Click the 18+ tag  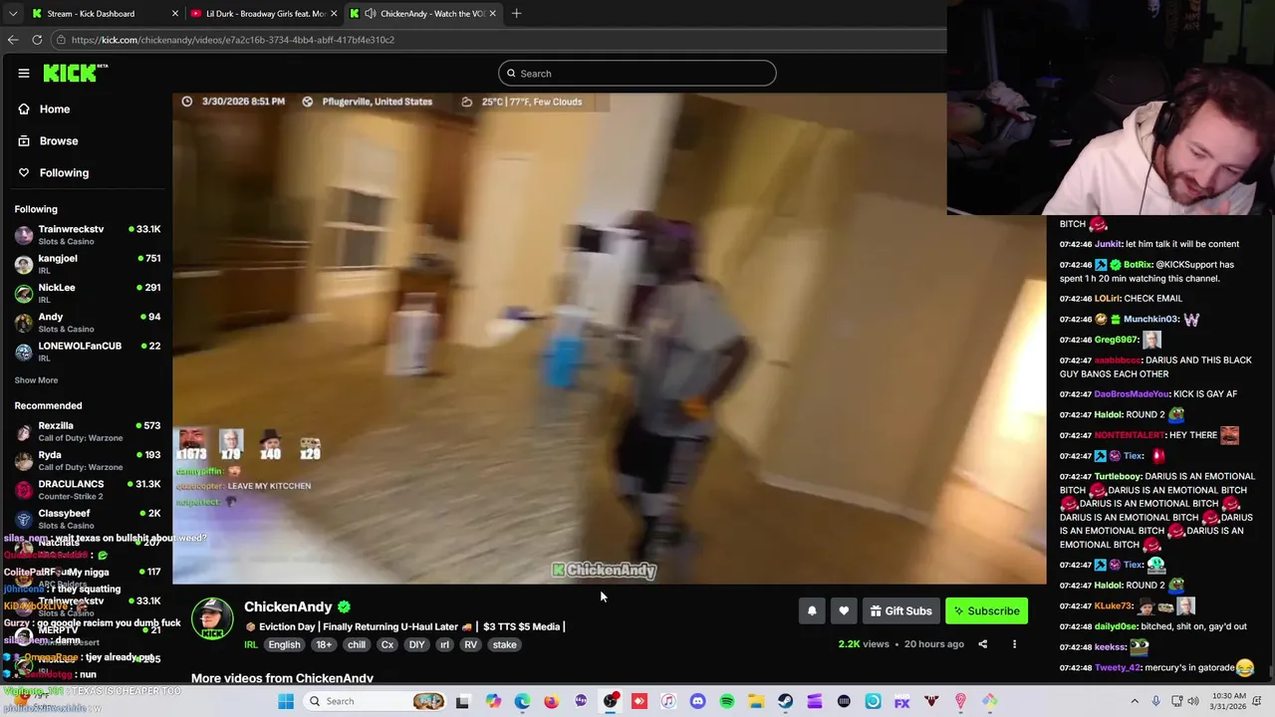[324, 644]
